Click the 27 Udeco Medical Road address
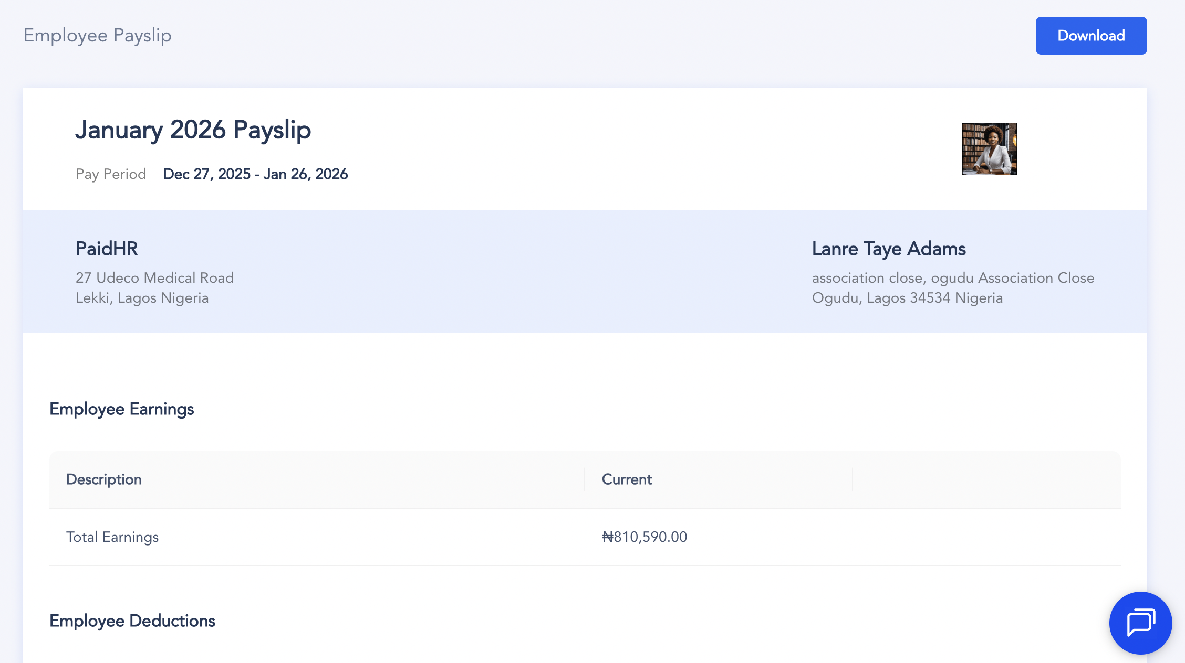 point(155,278)
